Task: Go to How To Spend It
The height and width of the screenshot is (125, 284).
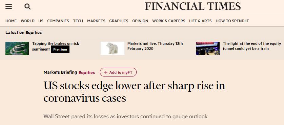Action: point(232,21)
